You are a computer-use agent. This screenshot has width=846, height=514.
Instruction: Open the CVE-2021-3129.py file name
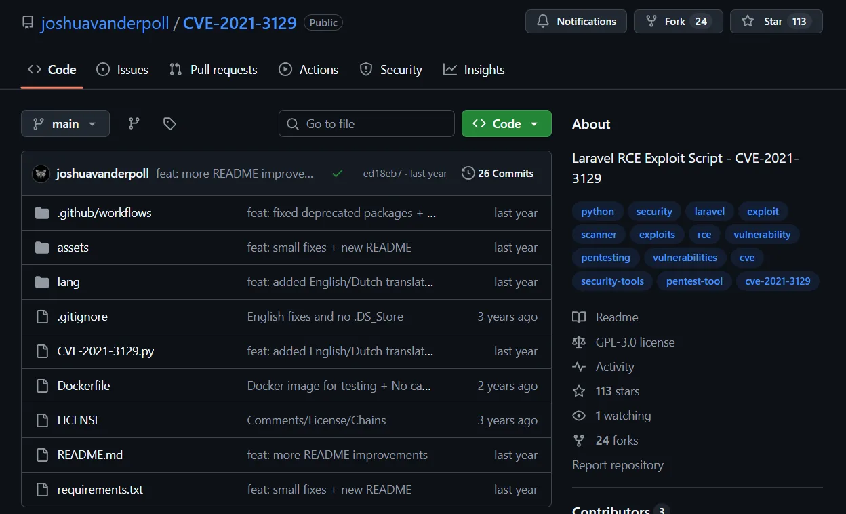106,351
